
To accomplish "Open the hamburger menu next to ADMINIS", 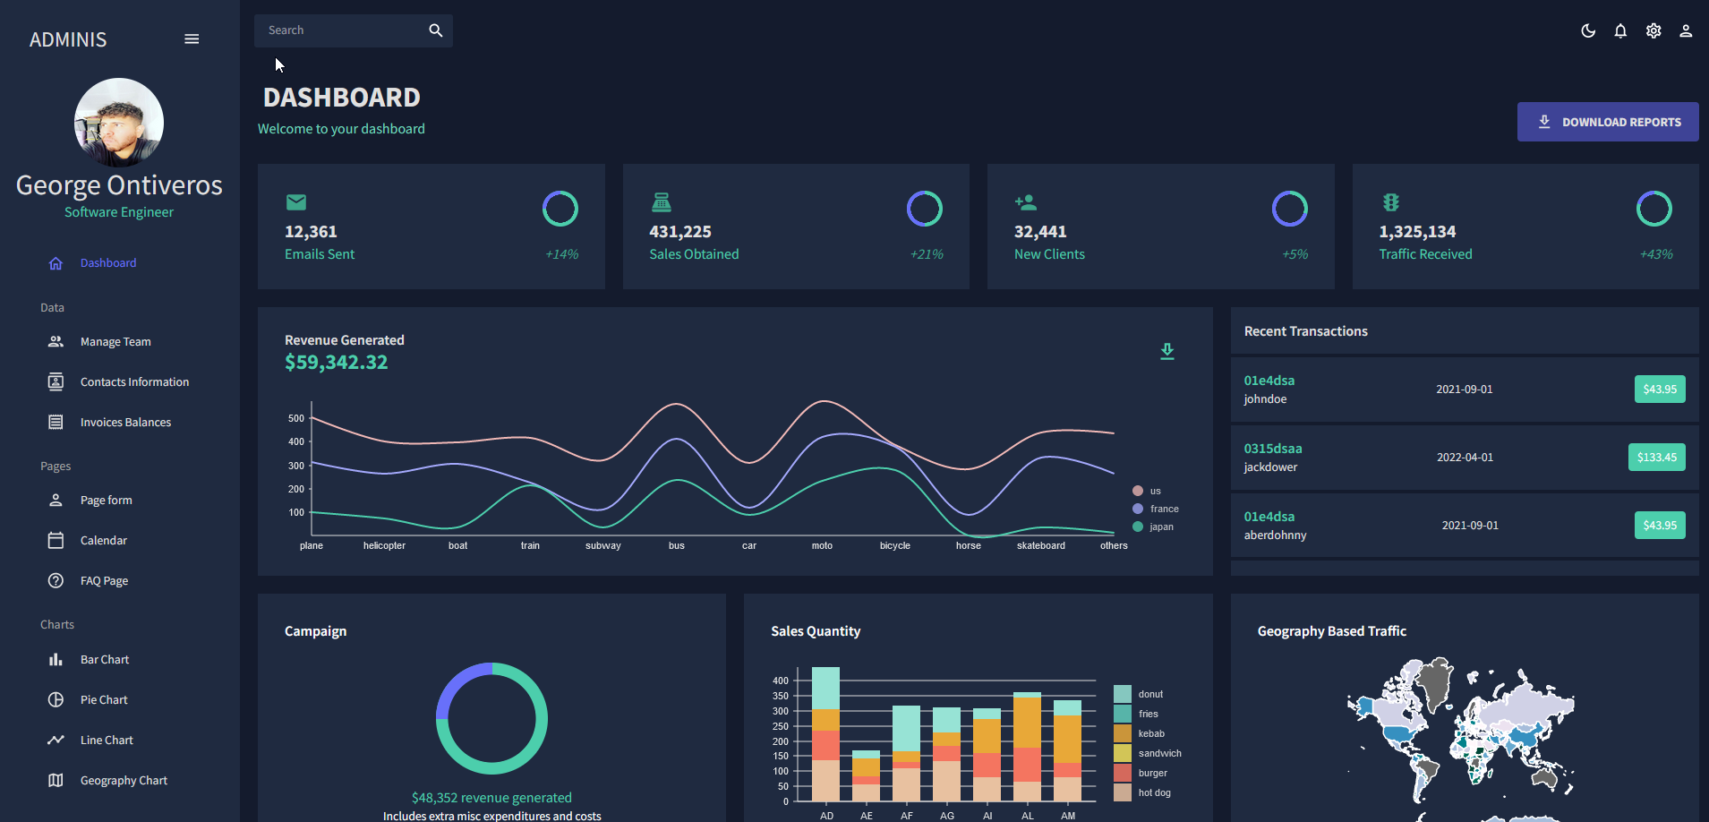I will click(191, 39).
